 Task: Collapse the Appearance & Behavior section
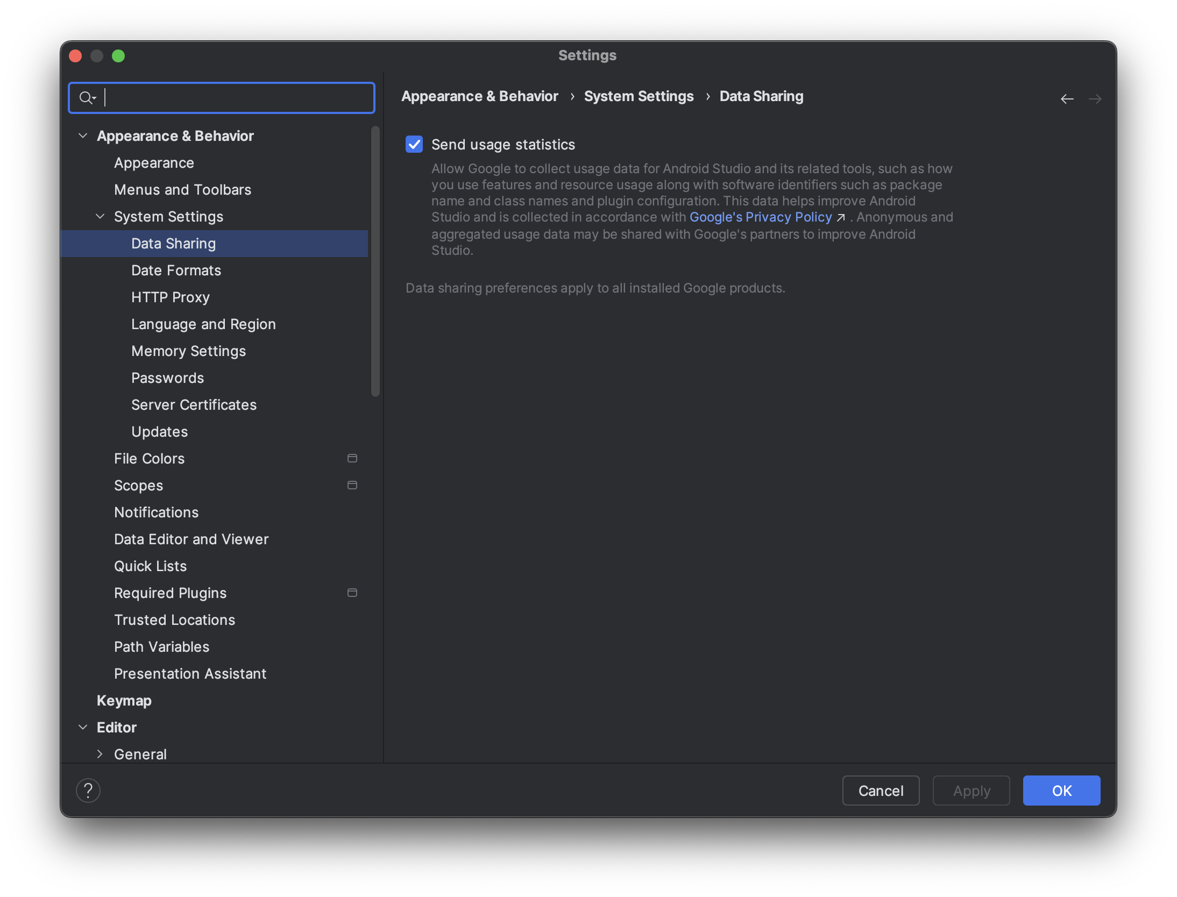click(83, 136)
